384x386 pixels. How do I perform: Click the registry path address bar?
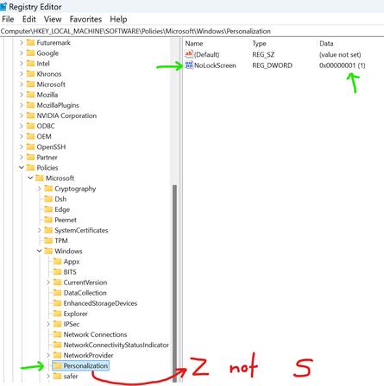click(192, 31)
